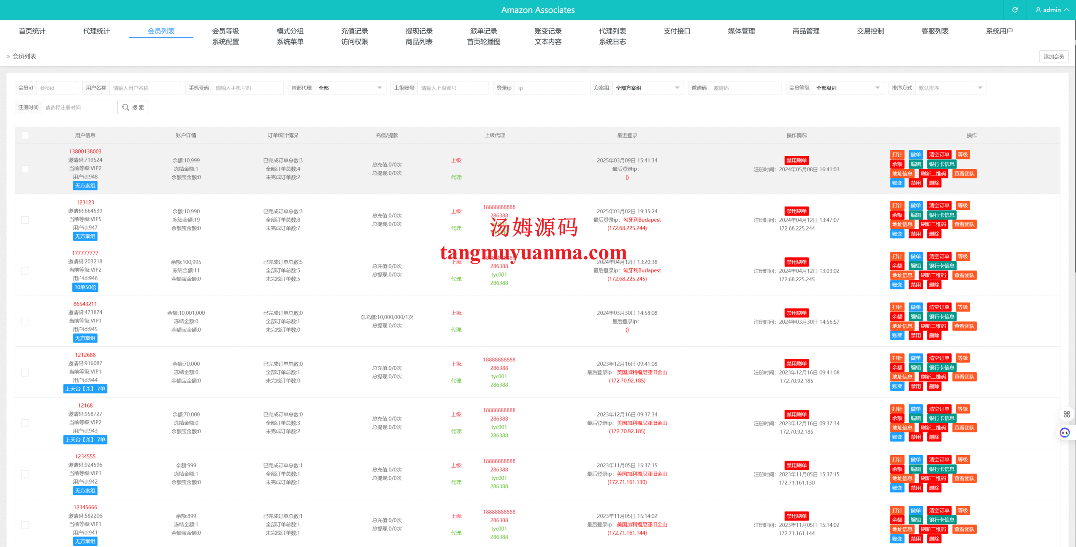Switch to the 充值记录 menu tab
The image size is (1076, 547).
point(354,31)
